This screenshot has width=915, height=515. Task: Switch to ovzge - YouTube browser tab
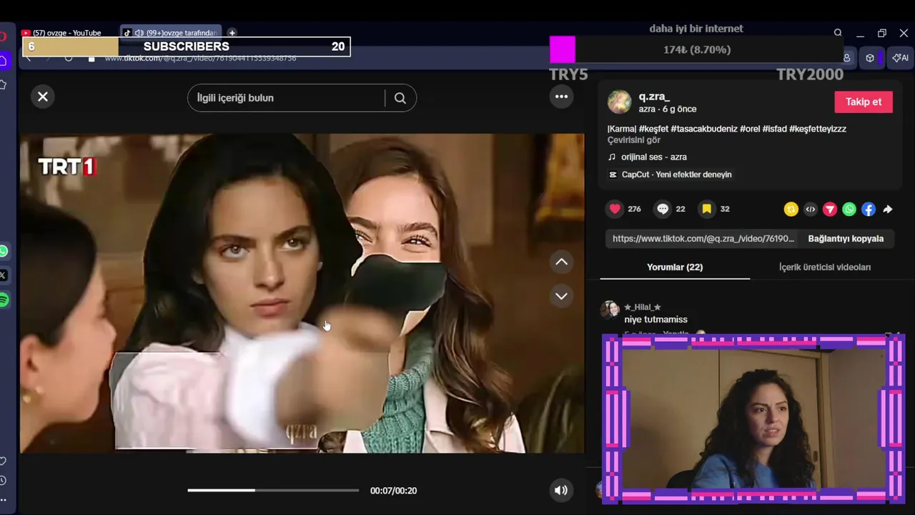[66, 33]
